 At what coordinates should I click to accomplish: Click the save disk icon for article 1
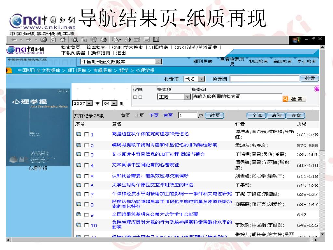tap(79, 134)
